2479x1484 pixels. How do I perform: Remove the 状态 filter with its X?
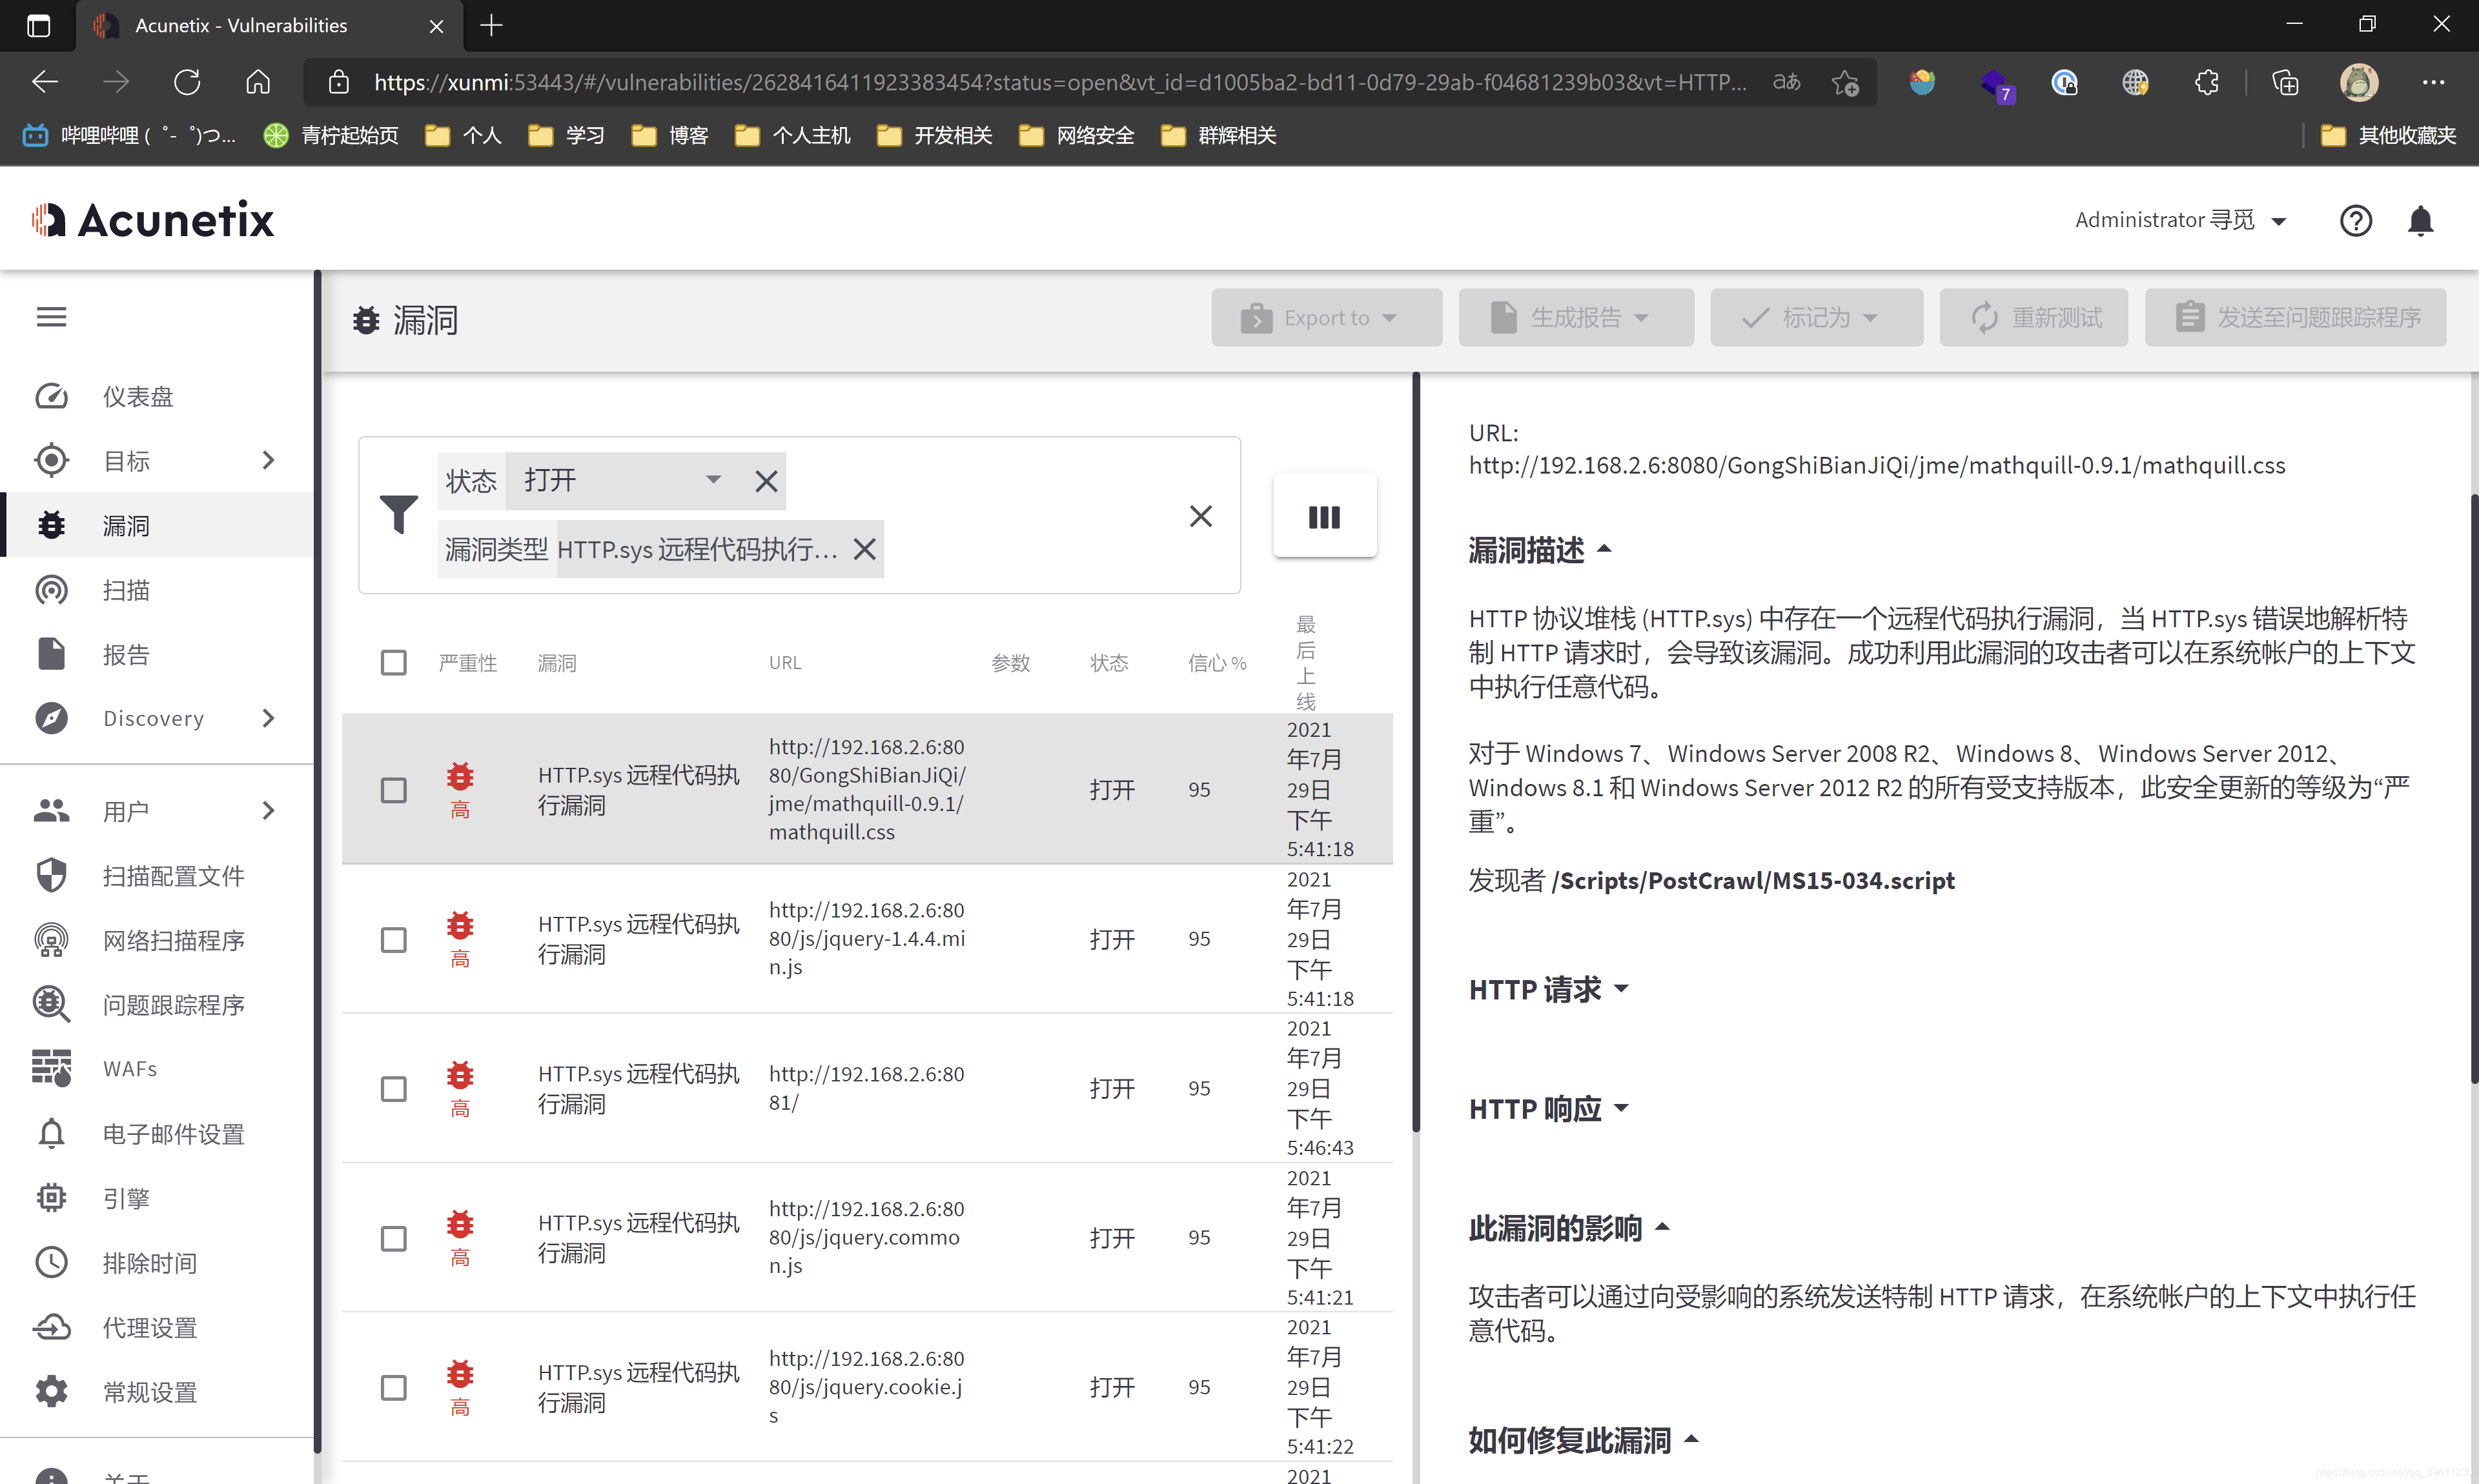(765, 481)
